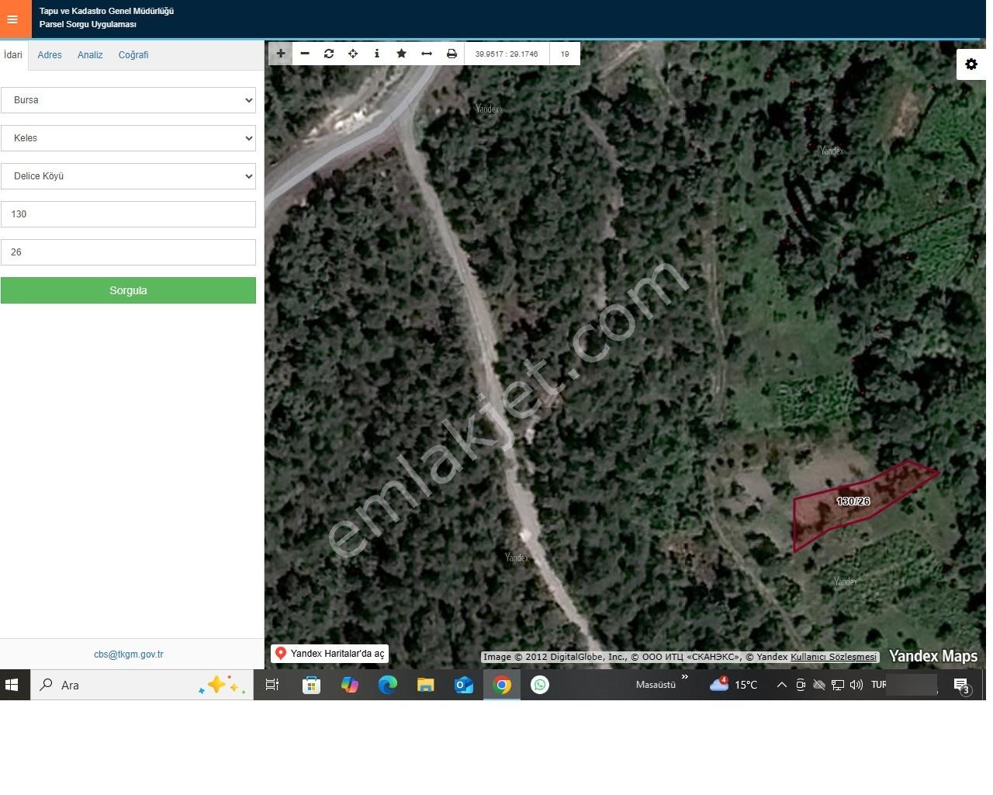Switch to the Adres tab
This screenshot has width=993, height=795.
tap(50, 55)
